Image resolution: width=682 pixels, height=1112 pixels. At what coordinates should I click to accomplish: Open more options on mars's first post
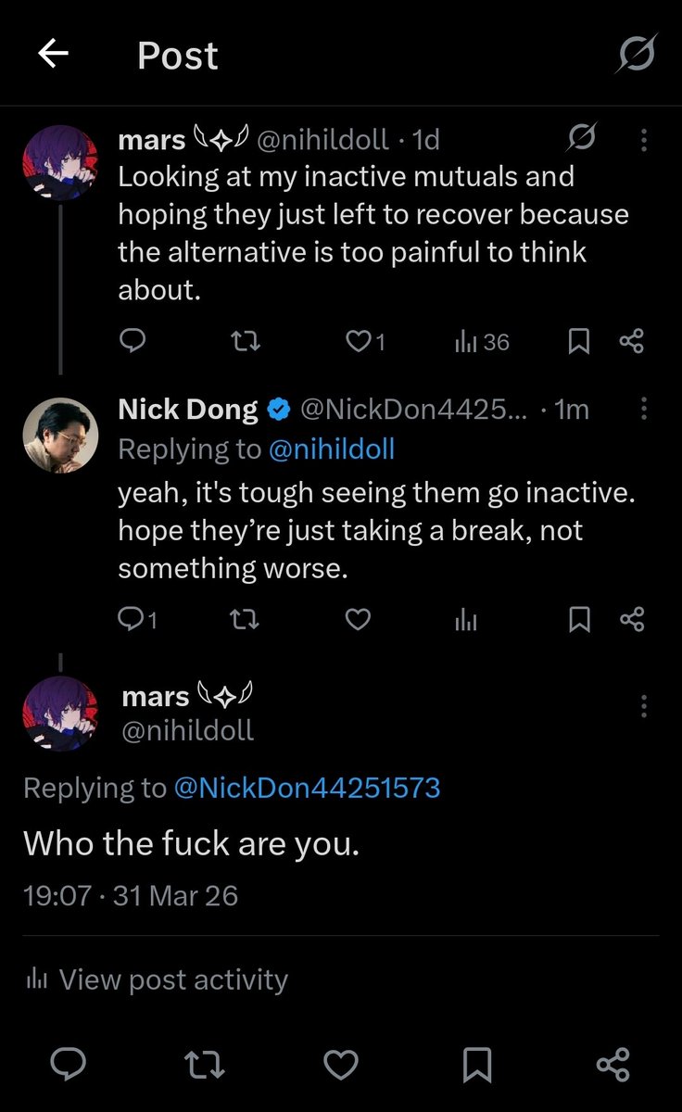click(644, 140)
